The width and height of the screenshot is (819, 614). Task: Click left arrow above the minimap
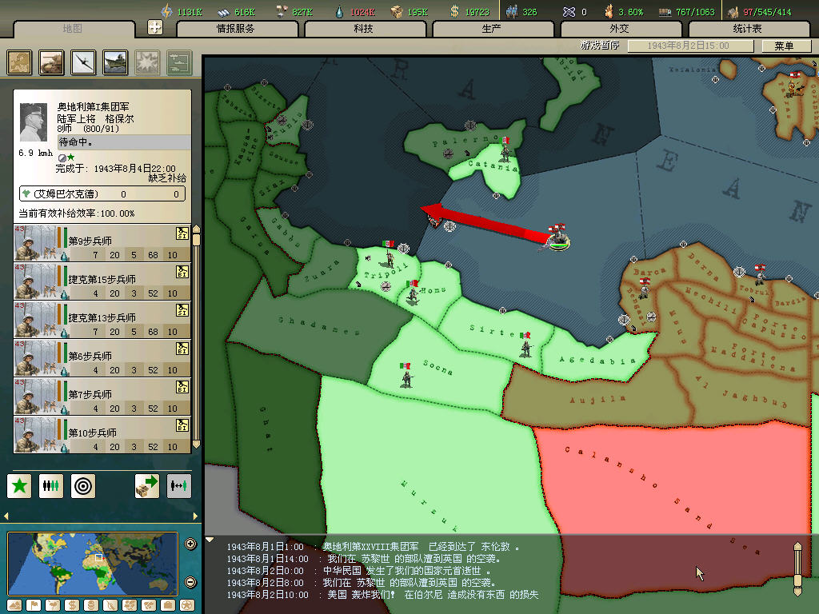[7, 516]
